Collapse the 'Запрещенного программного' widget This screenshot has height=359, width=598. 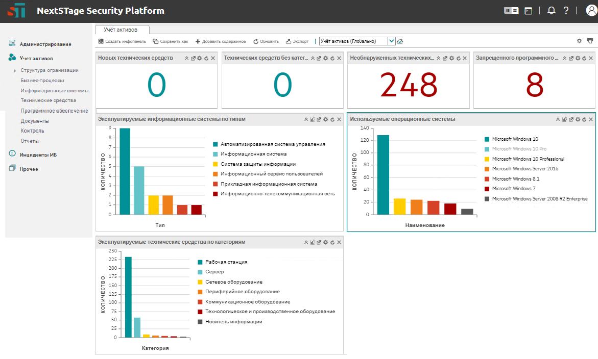coord(565,59)
